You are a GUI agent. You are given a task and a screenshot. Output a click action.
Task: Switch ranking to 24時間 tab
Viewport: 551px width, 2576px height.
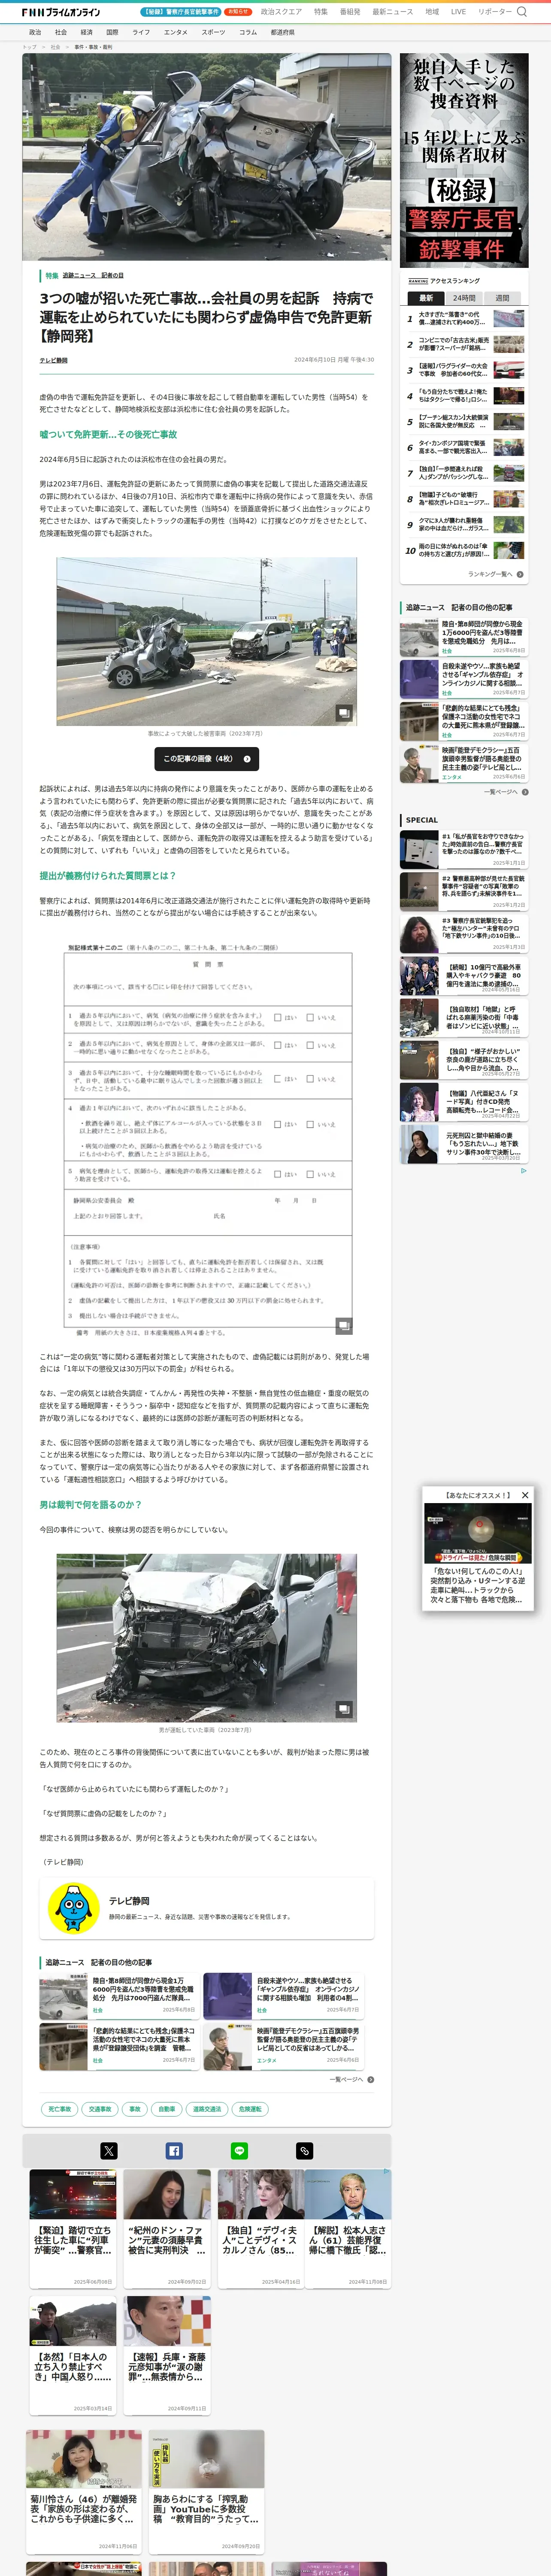464,298
